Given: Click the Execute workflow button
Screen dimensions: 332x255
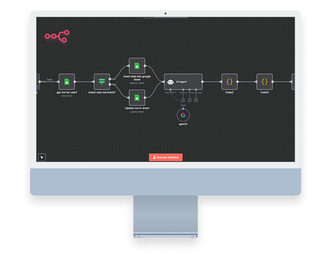Looking at the screenshot, I should [166, 157].
